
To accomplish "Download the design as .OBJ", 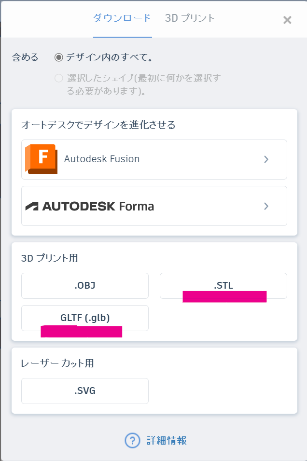I will pyautogui.click(x=85, y=286).
